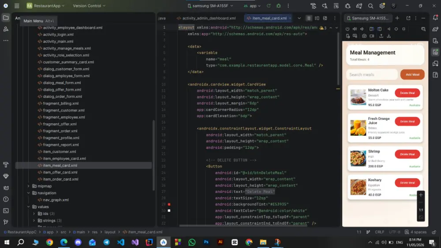Open more run actions kebab menu
Screen dimensions: 441x248
[x=288, y=6]
